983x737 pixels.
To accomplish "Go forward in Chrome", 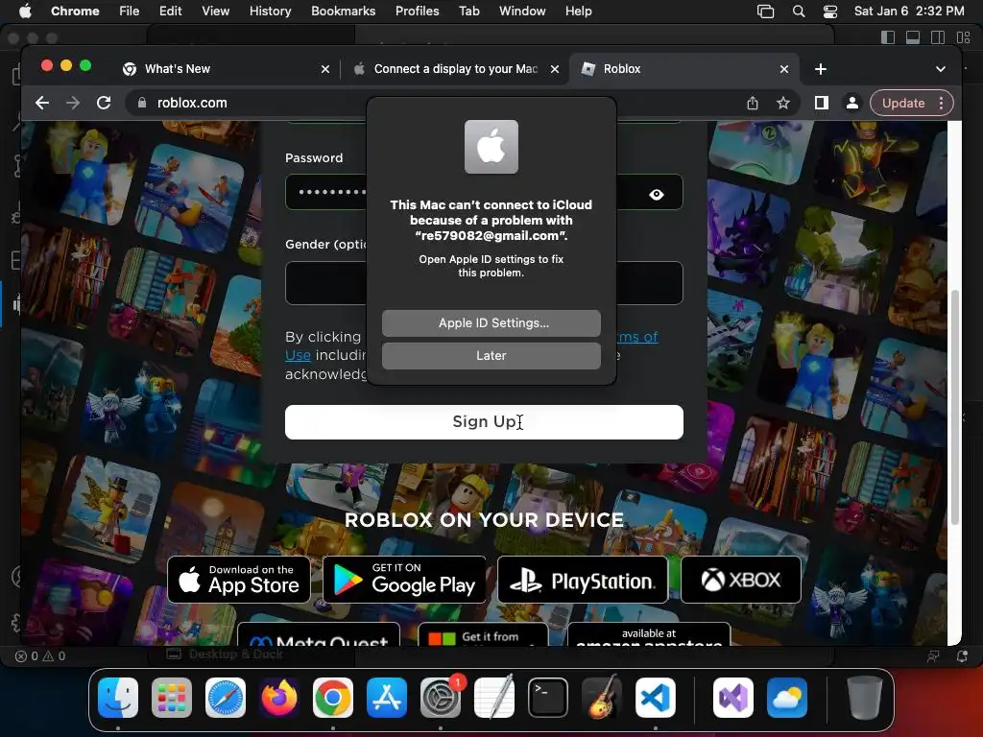I will [x=73, y=103].
